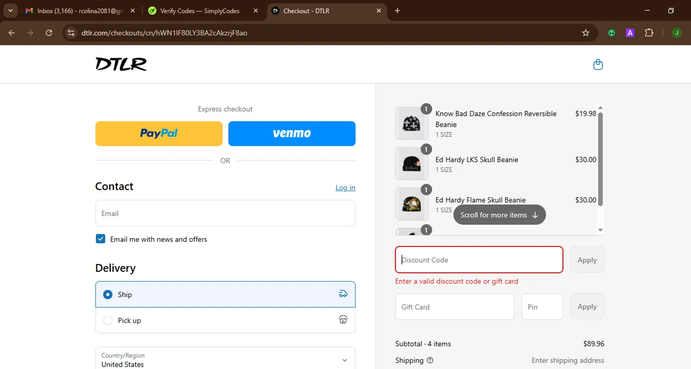Open the Chrome profile avatar J
The height and width of the screenshot is (369, 691).
click(x=676, y=33)
